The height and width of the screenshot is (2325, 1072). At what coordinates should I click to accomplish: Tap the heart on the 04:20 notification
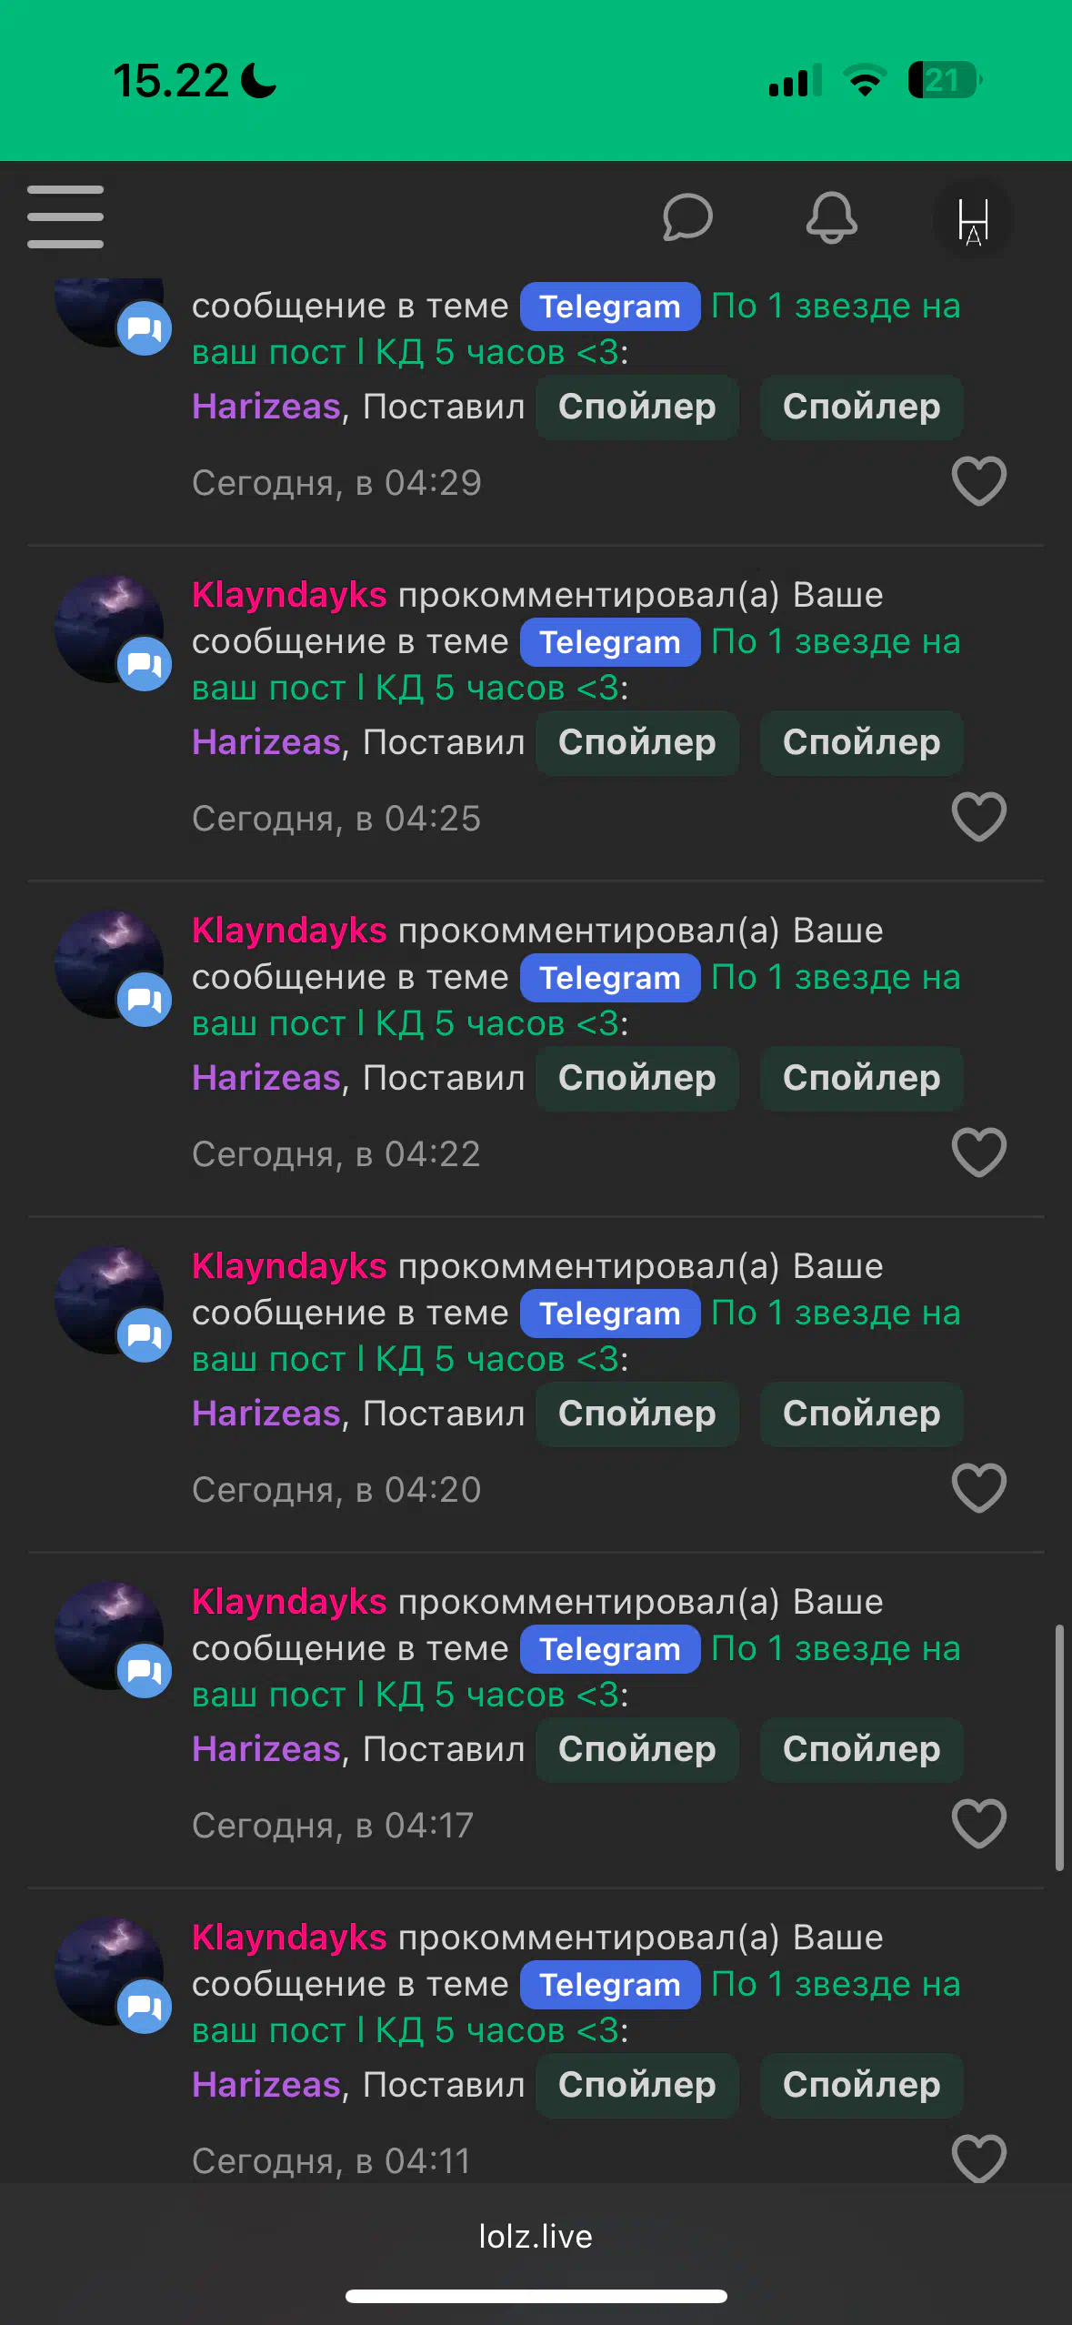click(979, 1487)
